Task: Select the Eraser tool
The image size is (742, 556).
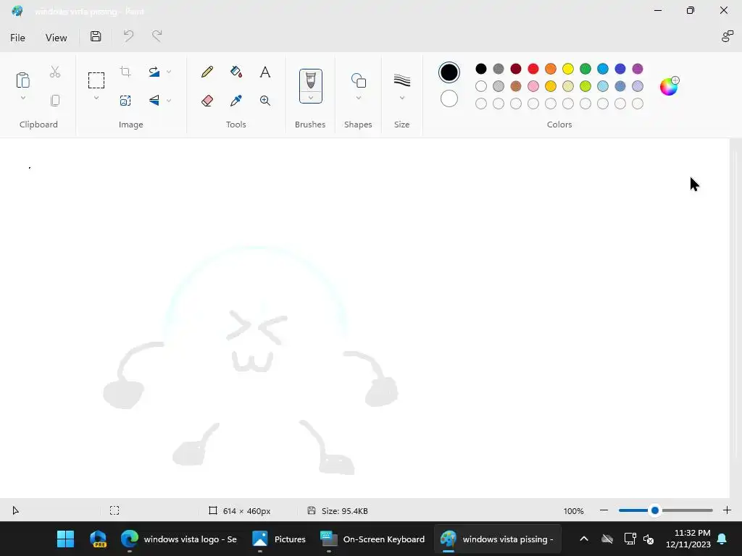Action: tap(207, 100)
